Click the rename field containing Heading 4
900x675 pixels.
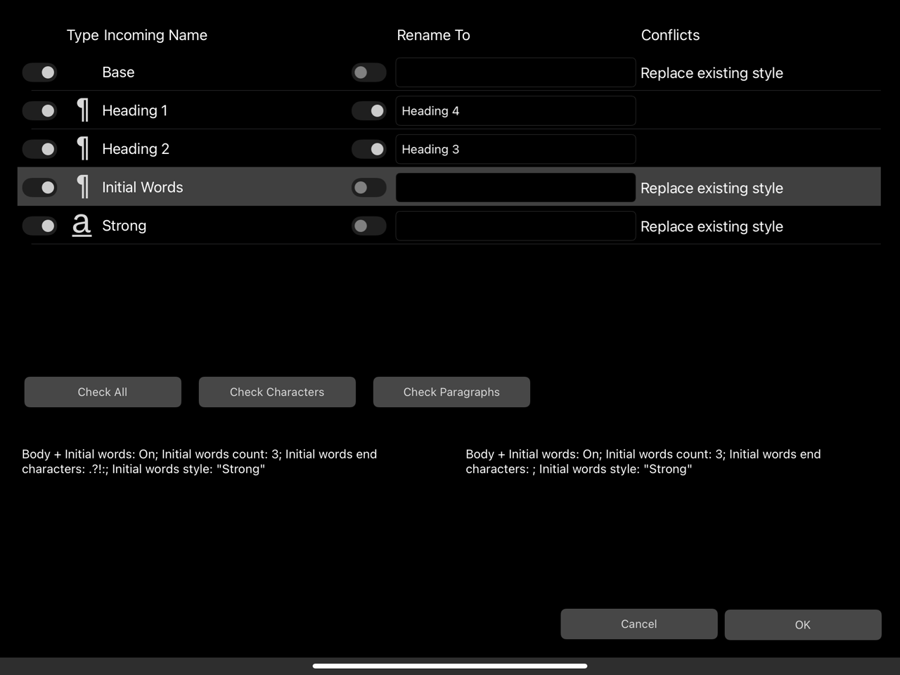click(515, 110)
